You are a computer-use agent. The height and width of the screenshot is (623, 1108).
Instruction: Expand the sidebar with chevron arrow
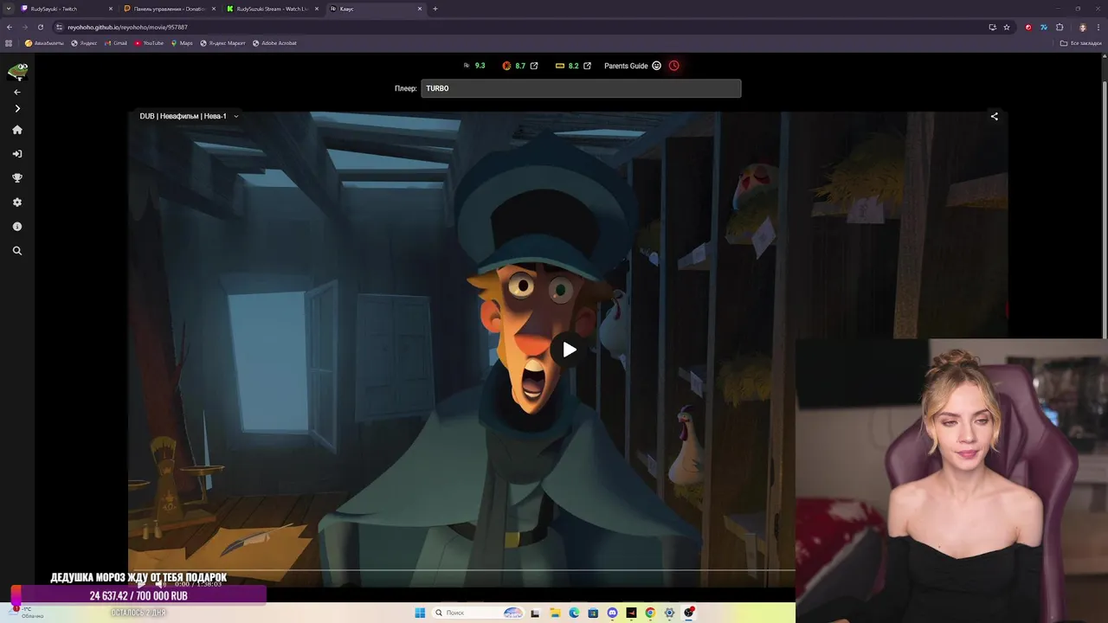(x=16, y=109)
